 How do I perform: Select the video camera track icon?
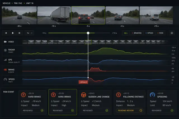click(x=5, y=42)
